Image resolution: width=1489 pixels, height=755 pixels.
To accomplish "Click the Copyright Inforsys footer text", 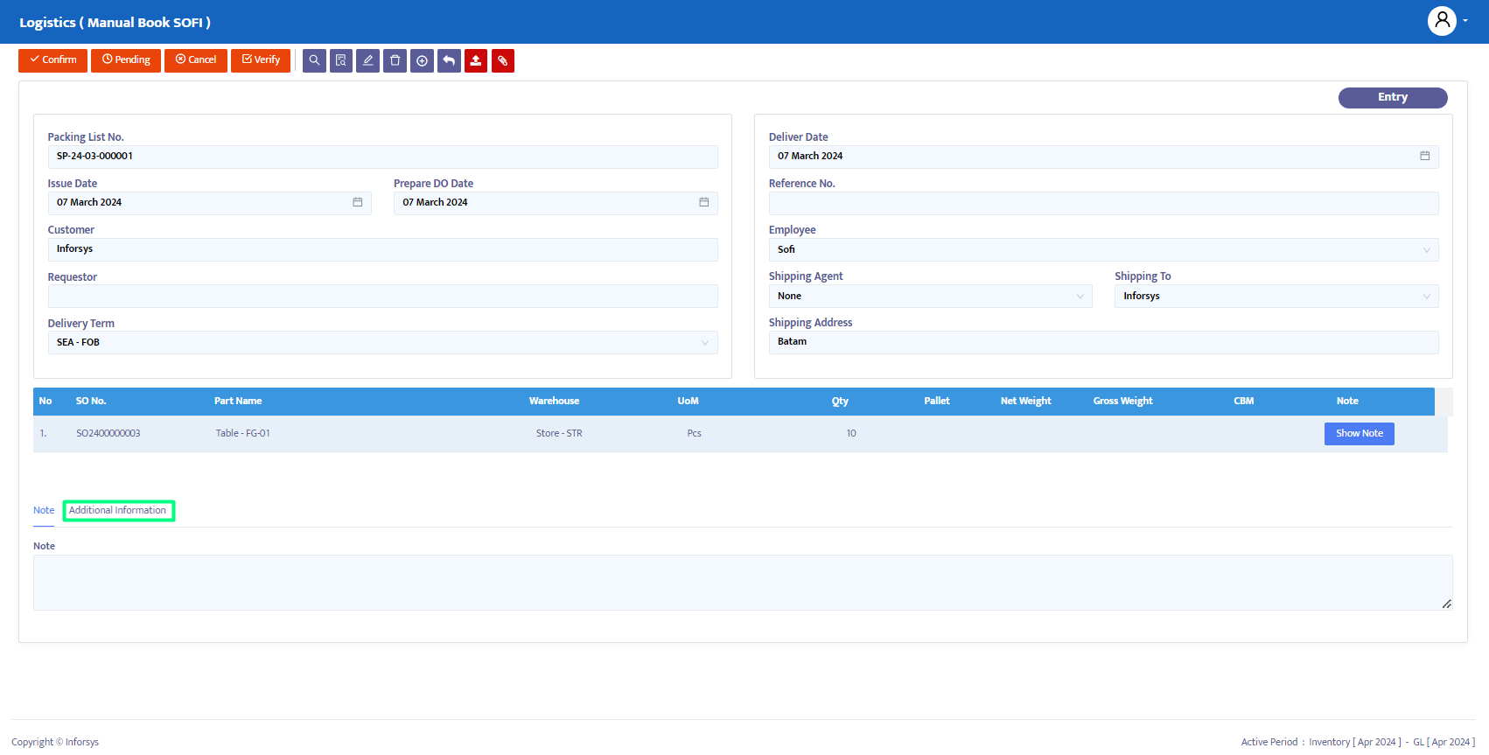I will point(55,743).
